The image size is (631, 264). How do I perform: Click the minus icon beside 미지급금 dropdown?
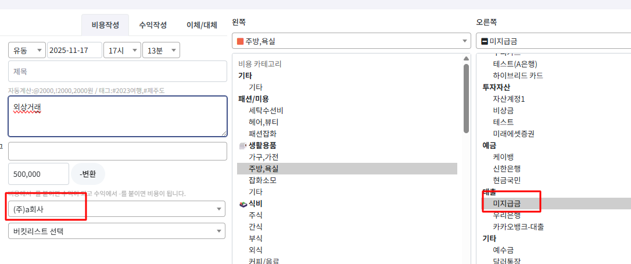[485, 41]
